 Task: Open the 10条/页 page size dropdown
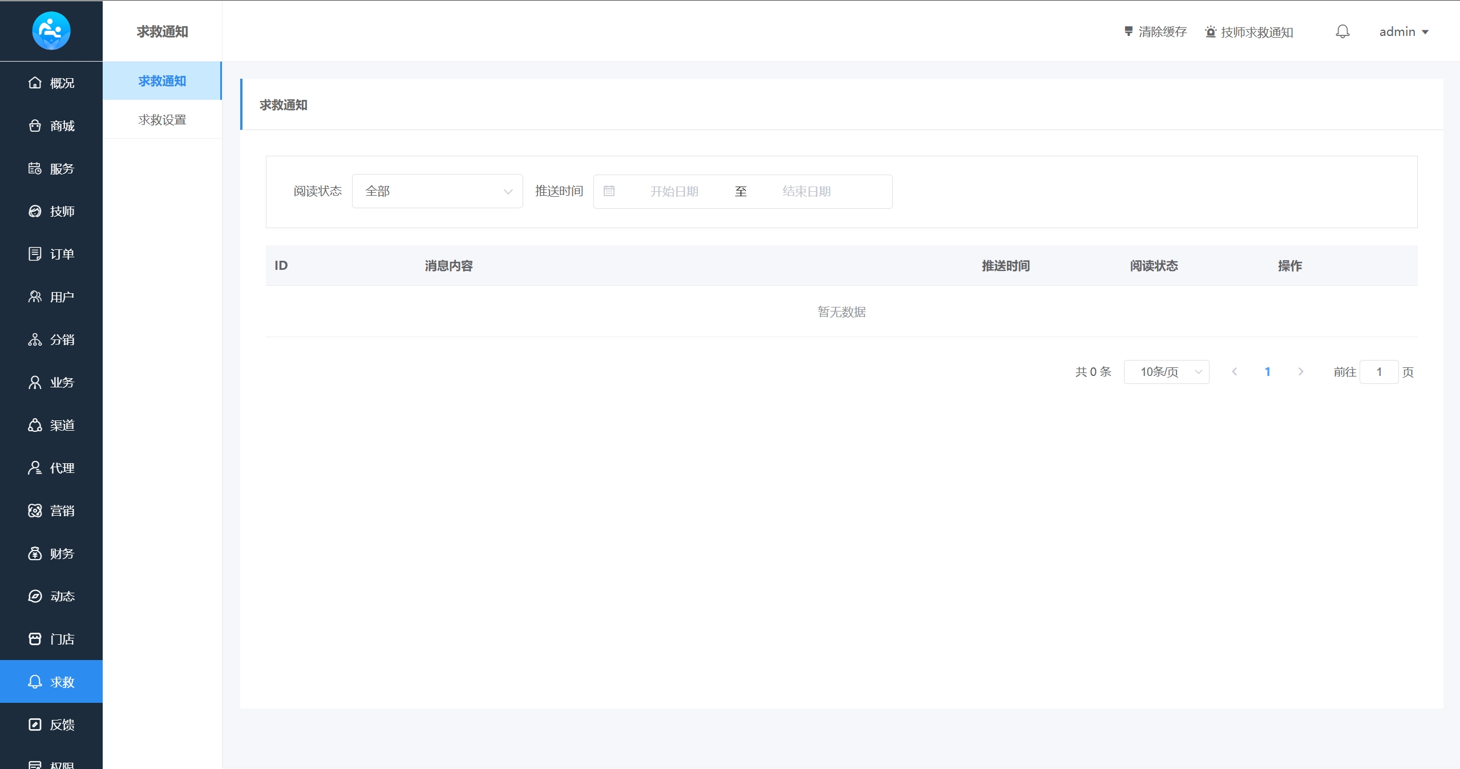coord(1166,372)
